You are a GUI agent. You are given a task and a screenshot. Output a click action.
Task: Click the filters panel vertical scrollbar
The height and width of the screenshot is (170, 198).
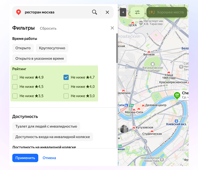click(117, 48)
